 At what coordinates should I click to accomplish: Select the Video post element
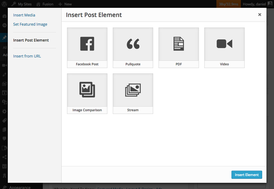pos(224,48)
